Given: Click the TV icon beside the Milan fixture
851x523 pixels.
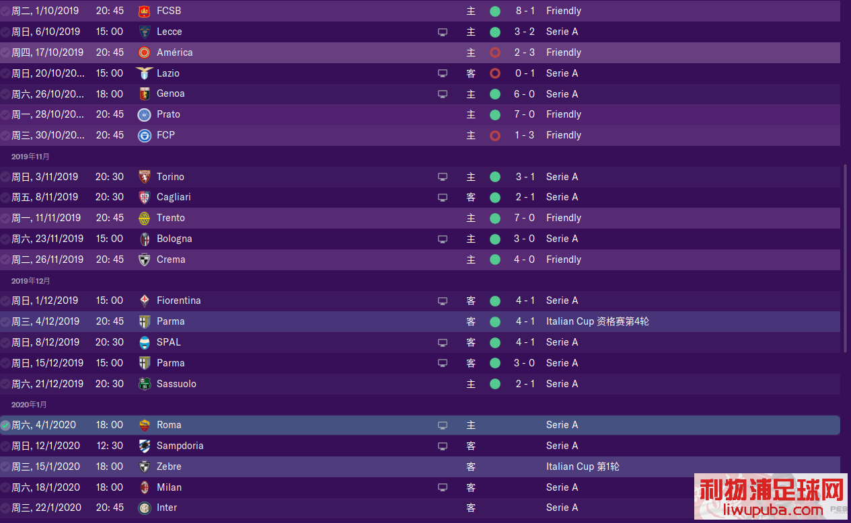Looking at the screenshot, I should click(x=443, y=487).
